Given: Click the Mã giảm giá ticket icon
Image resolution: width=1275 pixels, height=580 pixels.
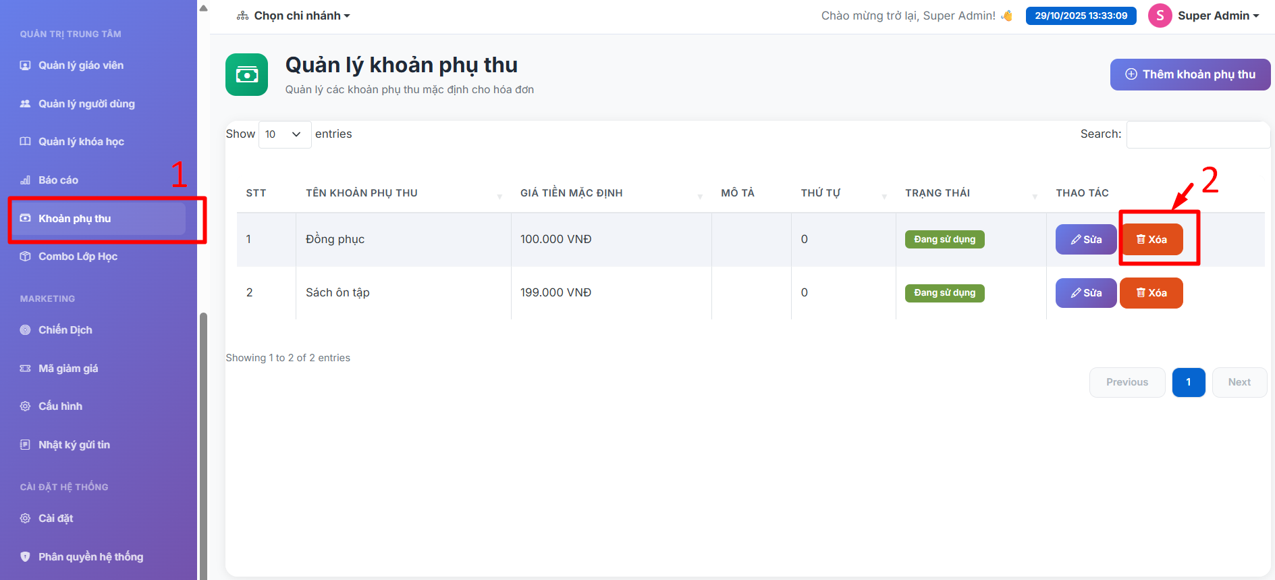Looking at the screenshot, I should (26, 369).
